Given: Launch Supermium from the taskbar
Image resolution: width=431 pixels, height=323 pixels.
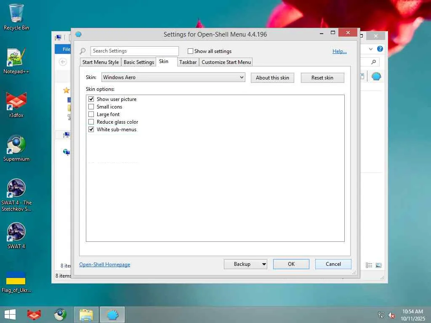Looking at the screenshot, I should point(60,315).
